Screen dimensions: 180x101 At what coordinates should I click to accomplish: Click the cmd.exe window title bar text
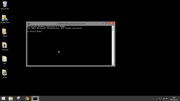click(71, 24)
